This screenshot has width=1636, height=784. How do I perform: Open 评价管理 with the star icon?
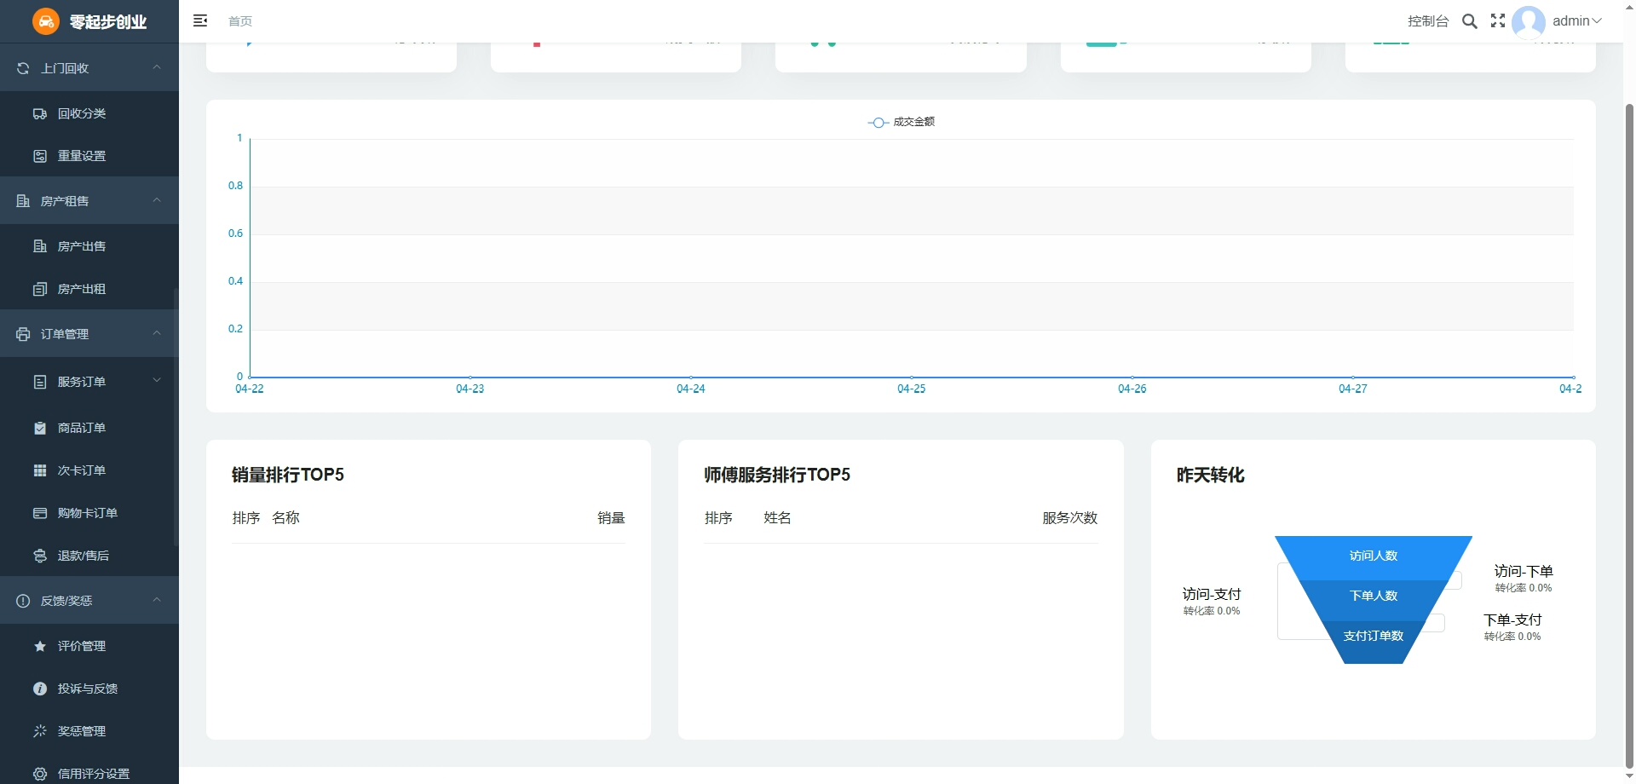(82, 646)
